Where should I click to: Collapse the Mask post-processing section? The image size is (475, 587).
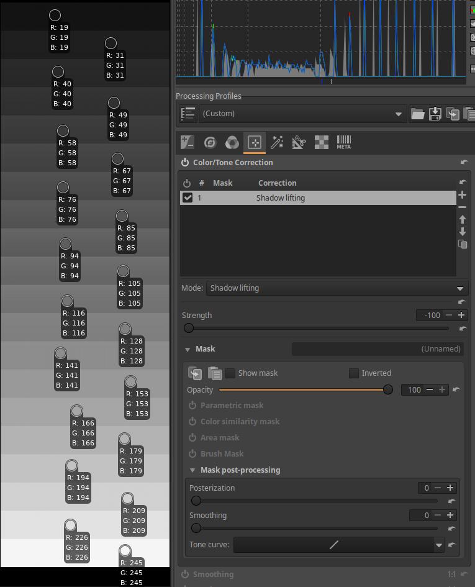[193, 470]
